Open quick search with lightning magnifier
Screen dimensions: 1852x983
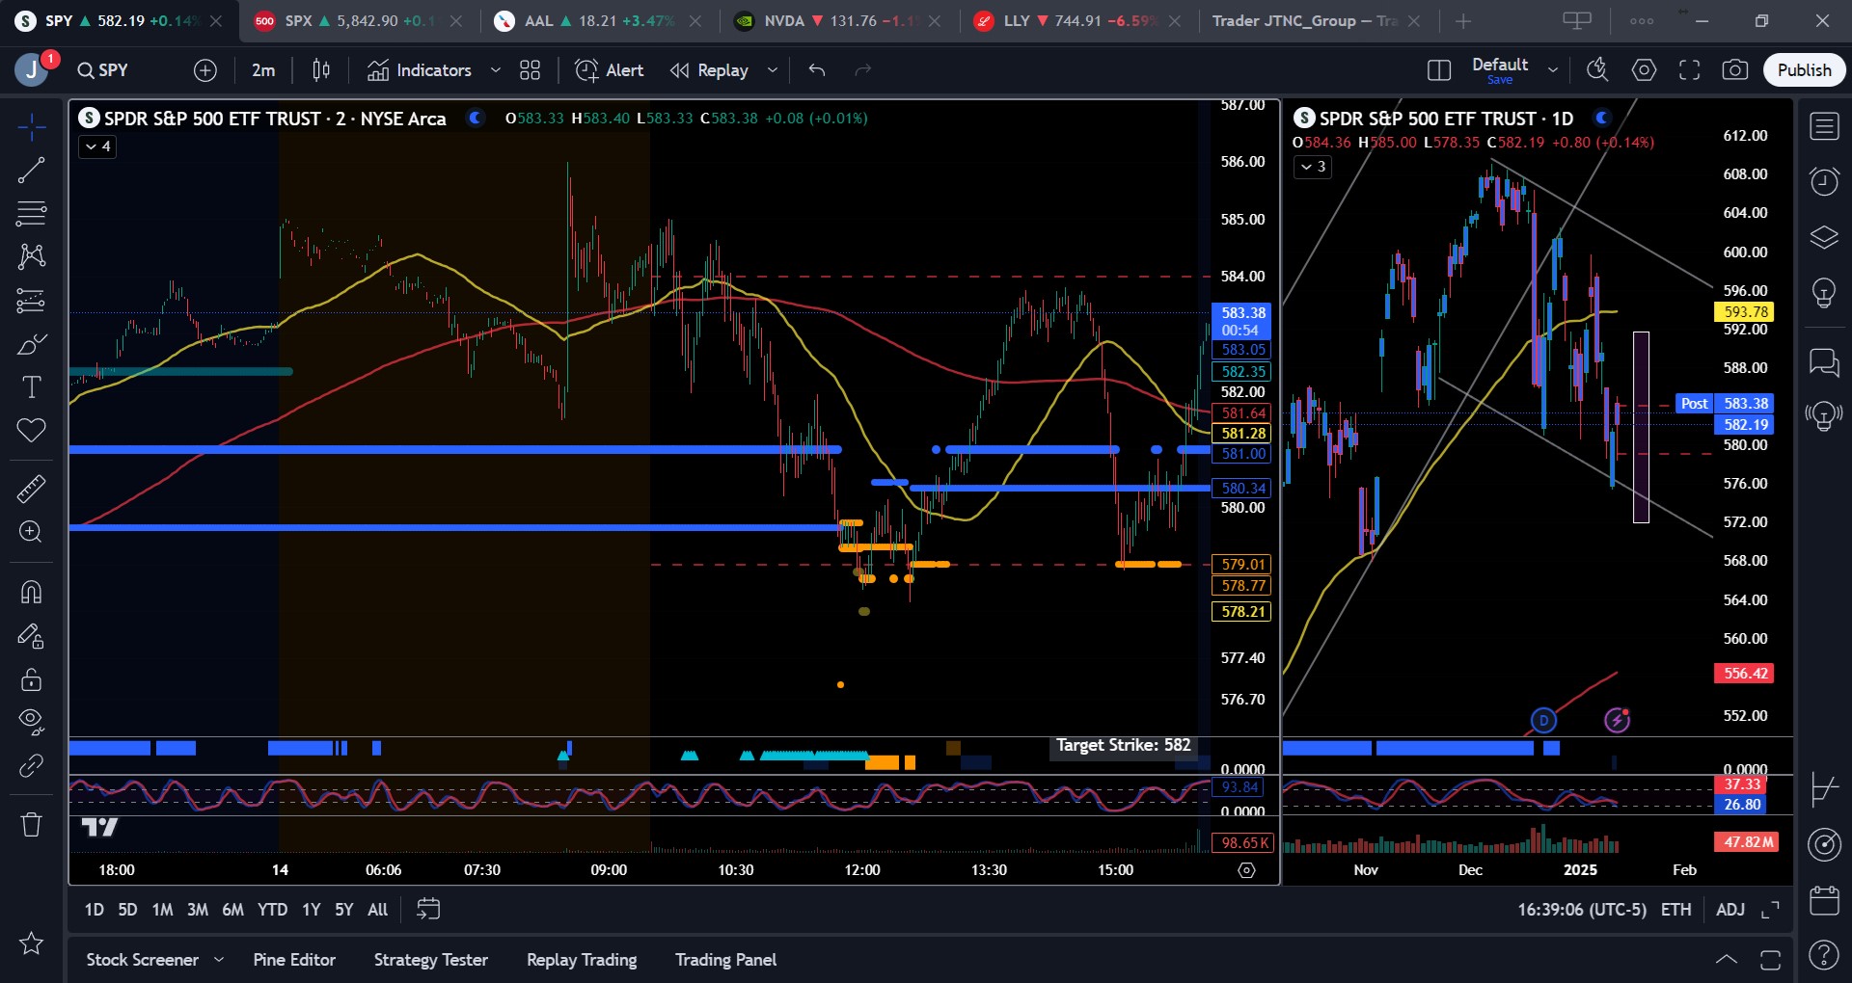(x=1597, y=70)
